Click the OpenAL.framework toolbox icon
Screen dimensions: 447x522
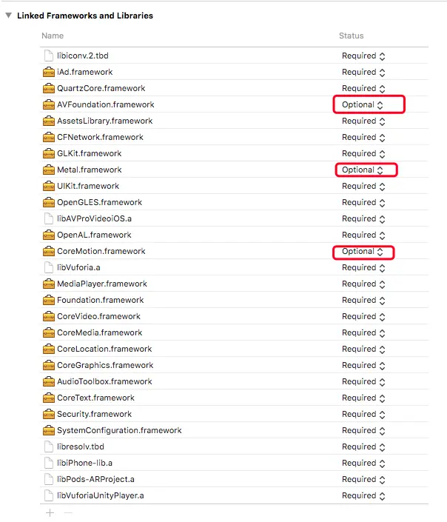point(49,235)
